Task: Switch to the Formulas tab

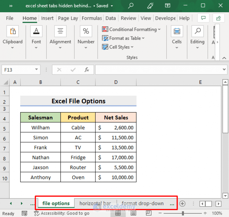Action: pos(92,18)
